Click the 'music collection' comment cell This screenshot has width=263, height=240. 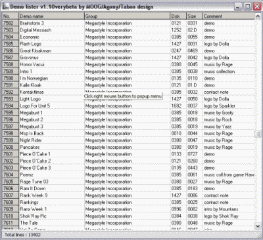(x=219, y=71)
